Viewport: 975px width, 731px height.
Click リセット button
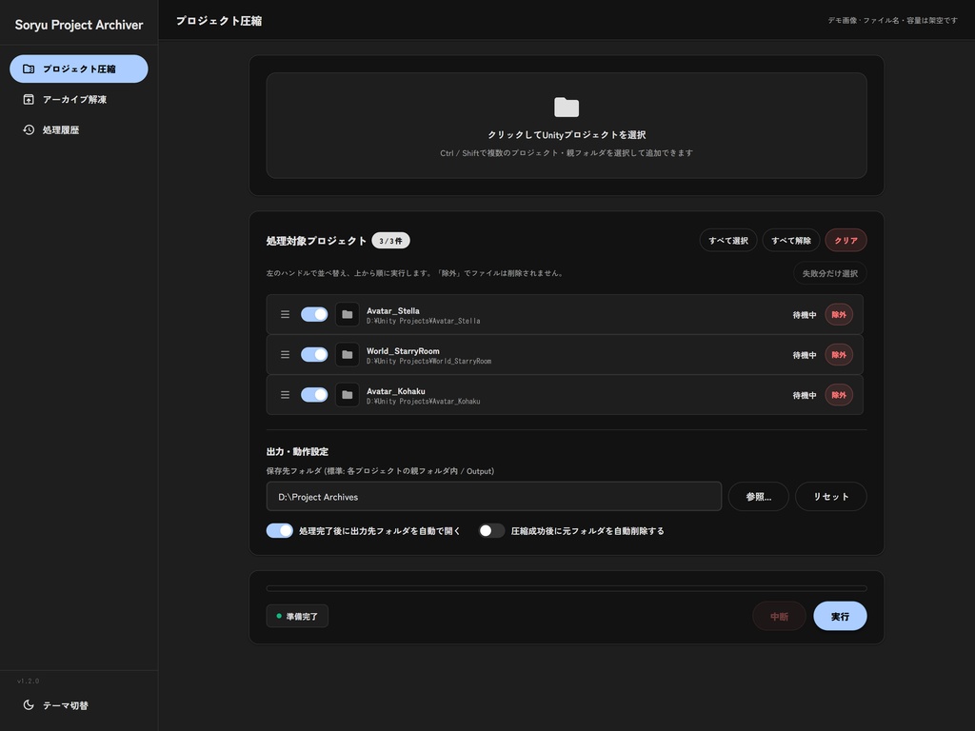point(830,497)
